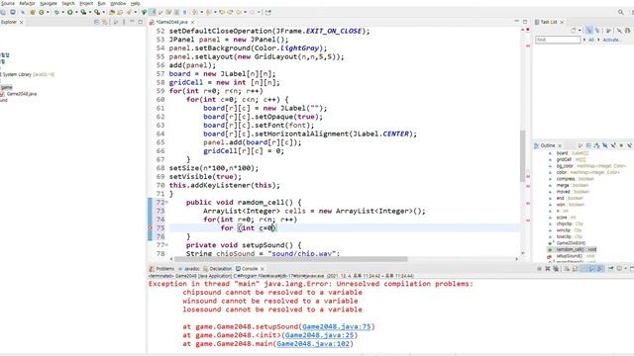Viewport: 634px width, 356px height.
Task: Click the error marker on line 75
Action: (x=150, y=228)
